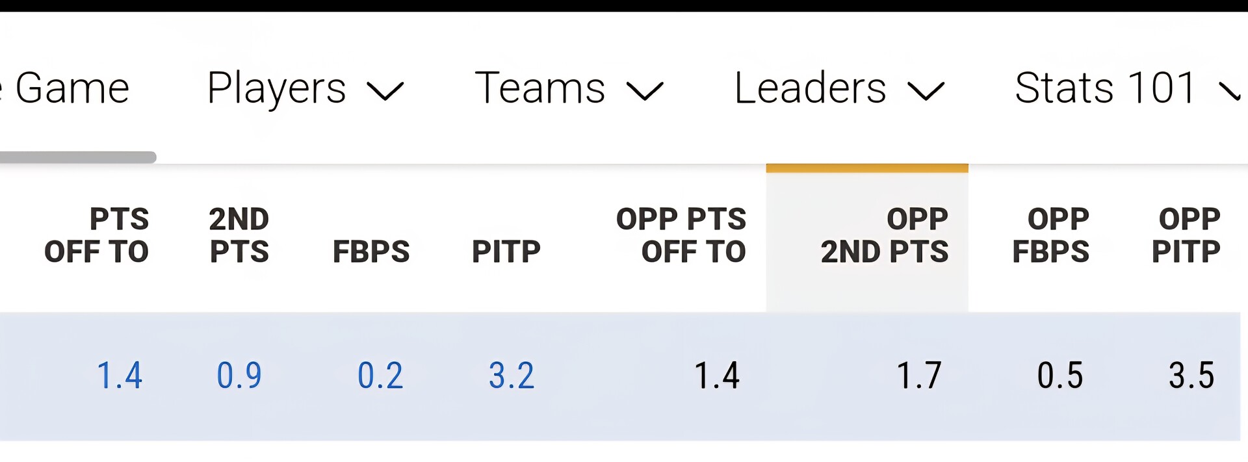The image size is (1248, 462).
Task: Click the 3.5 OPP PITP cell
Action: 1191,376
